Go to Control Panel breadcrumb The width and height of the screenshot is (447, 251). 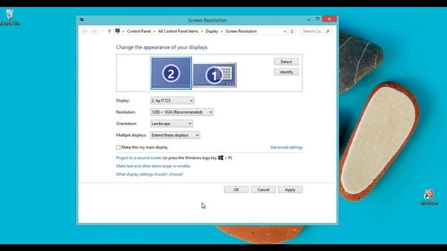point(139,31)
